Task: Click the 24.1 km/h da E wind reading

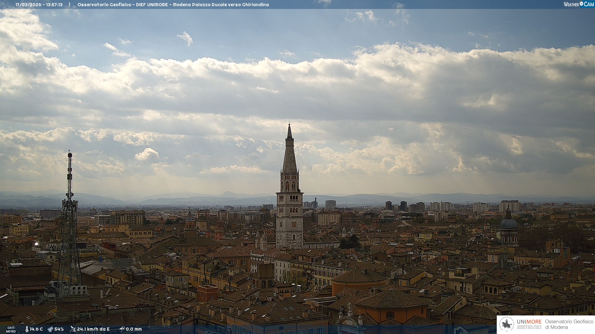Action: [93, 329]
